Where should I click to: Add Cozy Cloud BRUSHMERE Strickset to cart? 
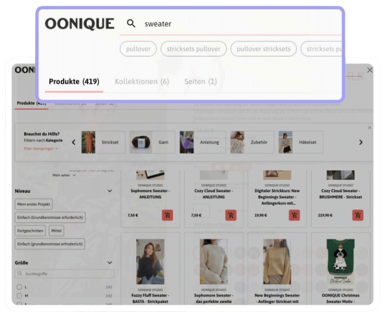click(358, 215)
